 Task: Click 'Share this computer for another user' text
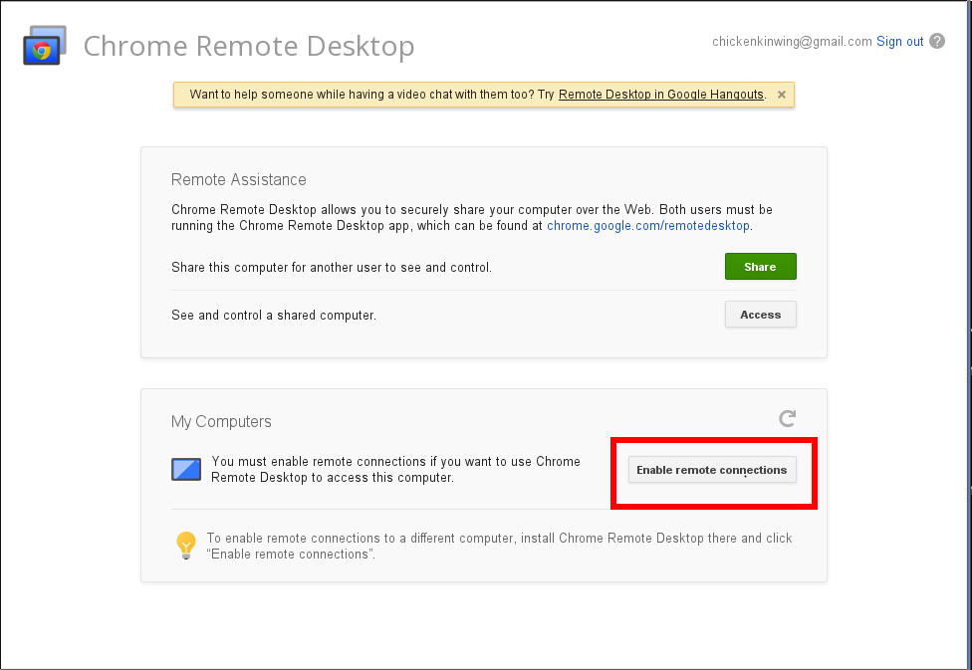(x=332, y=267)
